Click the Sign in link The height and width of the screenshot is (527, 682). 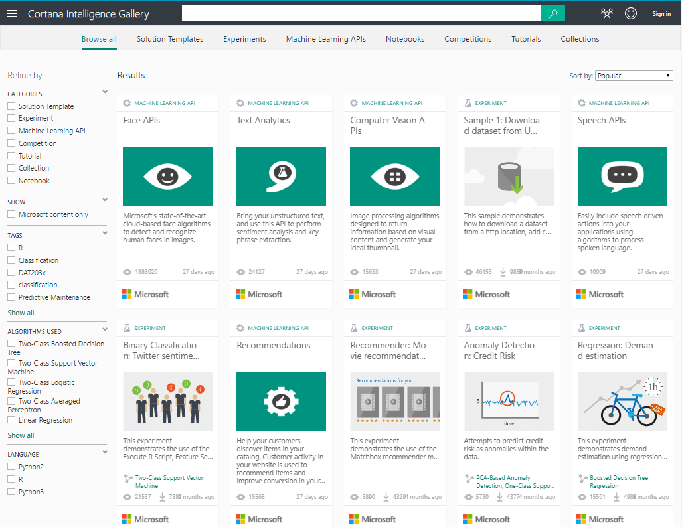coord(661,14)
